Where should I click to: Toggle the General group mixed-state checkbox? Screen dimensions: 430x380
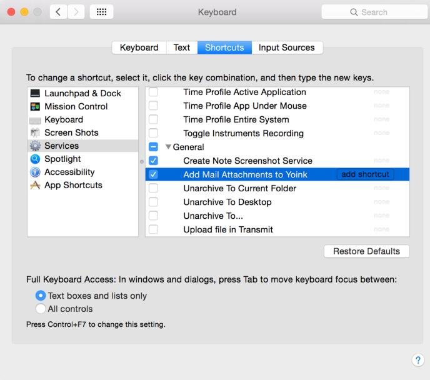153,147
